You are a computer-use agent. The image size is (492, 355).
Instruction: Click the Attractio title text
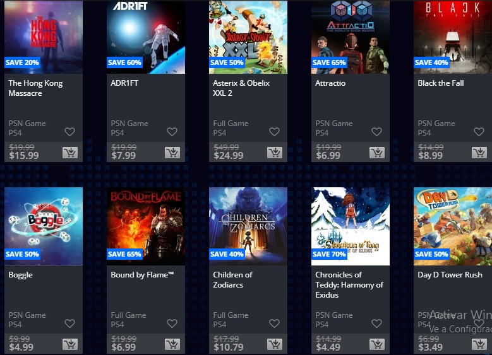pos(330,83)
